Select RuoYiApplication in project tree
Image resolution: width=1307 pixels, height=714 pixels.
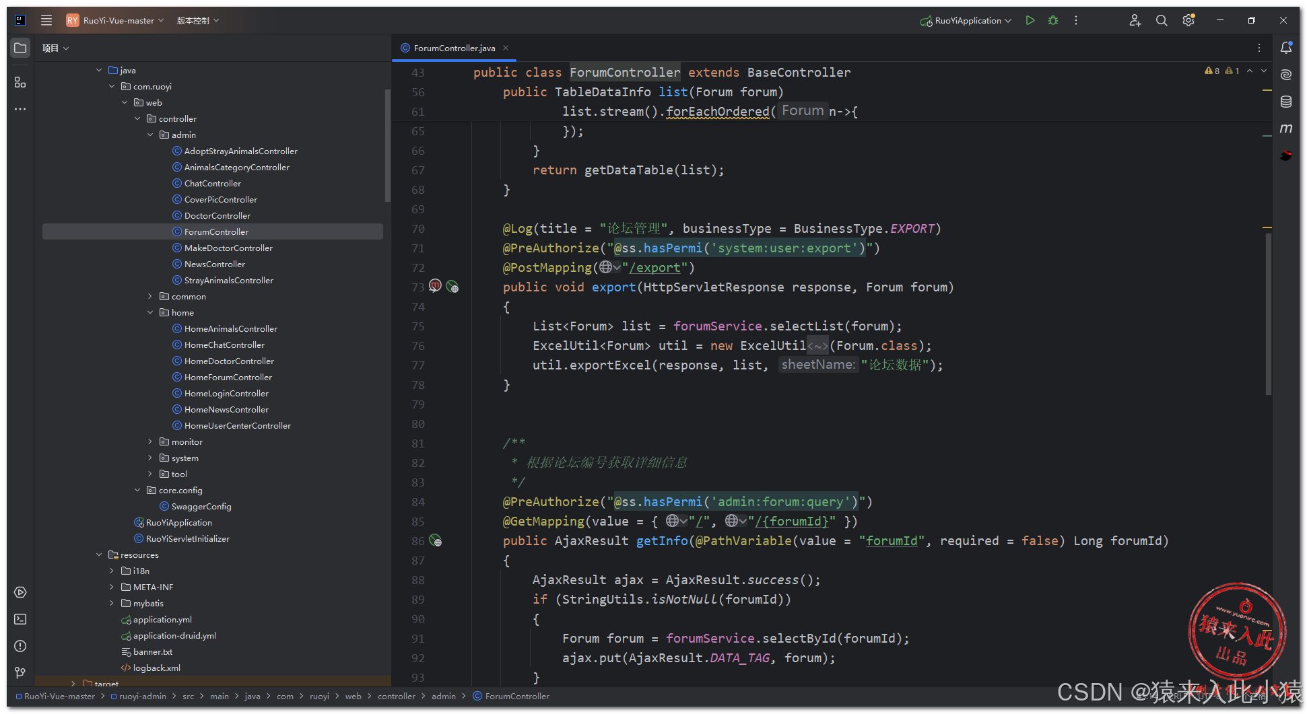tap(178, 522)
